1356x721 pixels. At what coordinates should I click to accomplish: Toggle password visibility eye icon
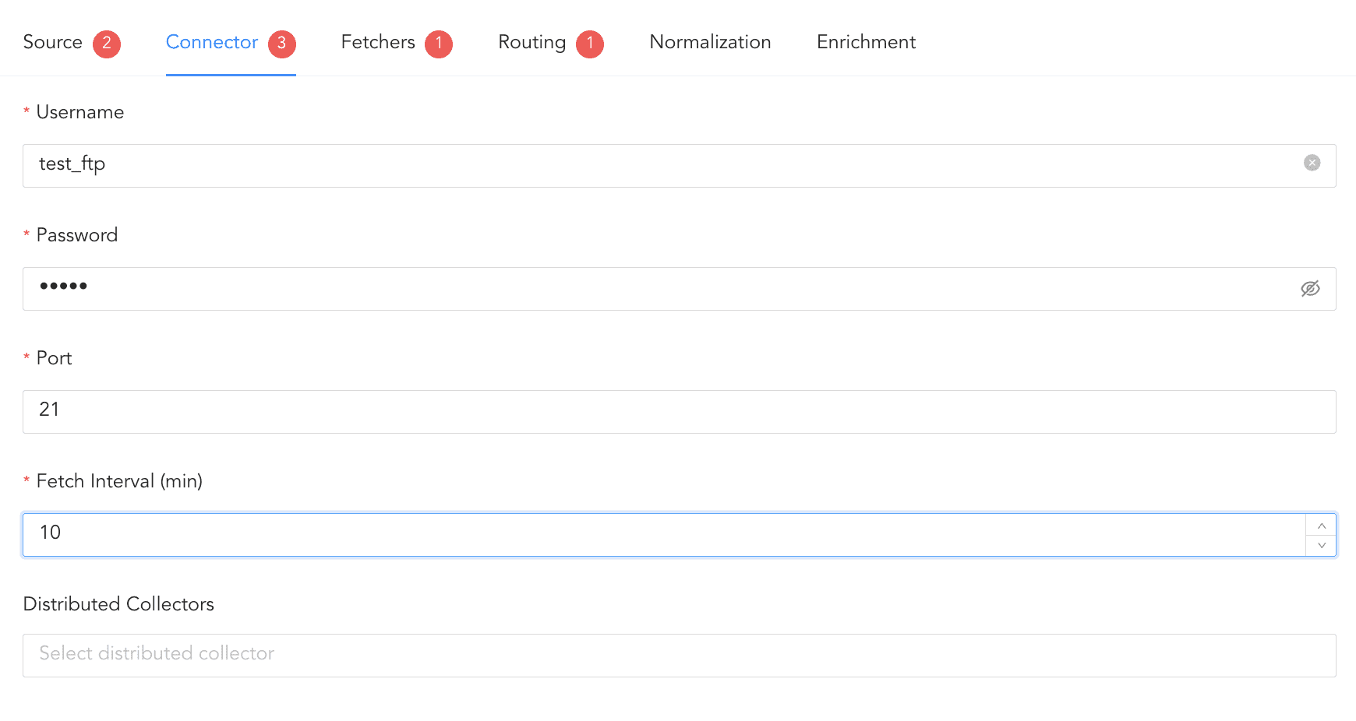(x=1310, y=289)
